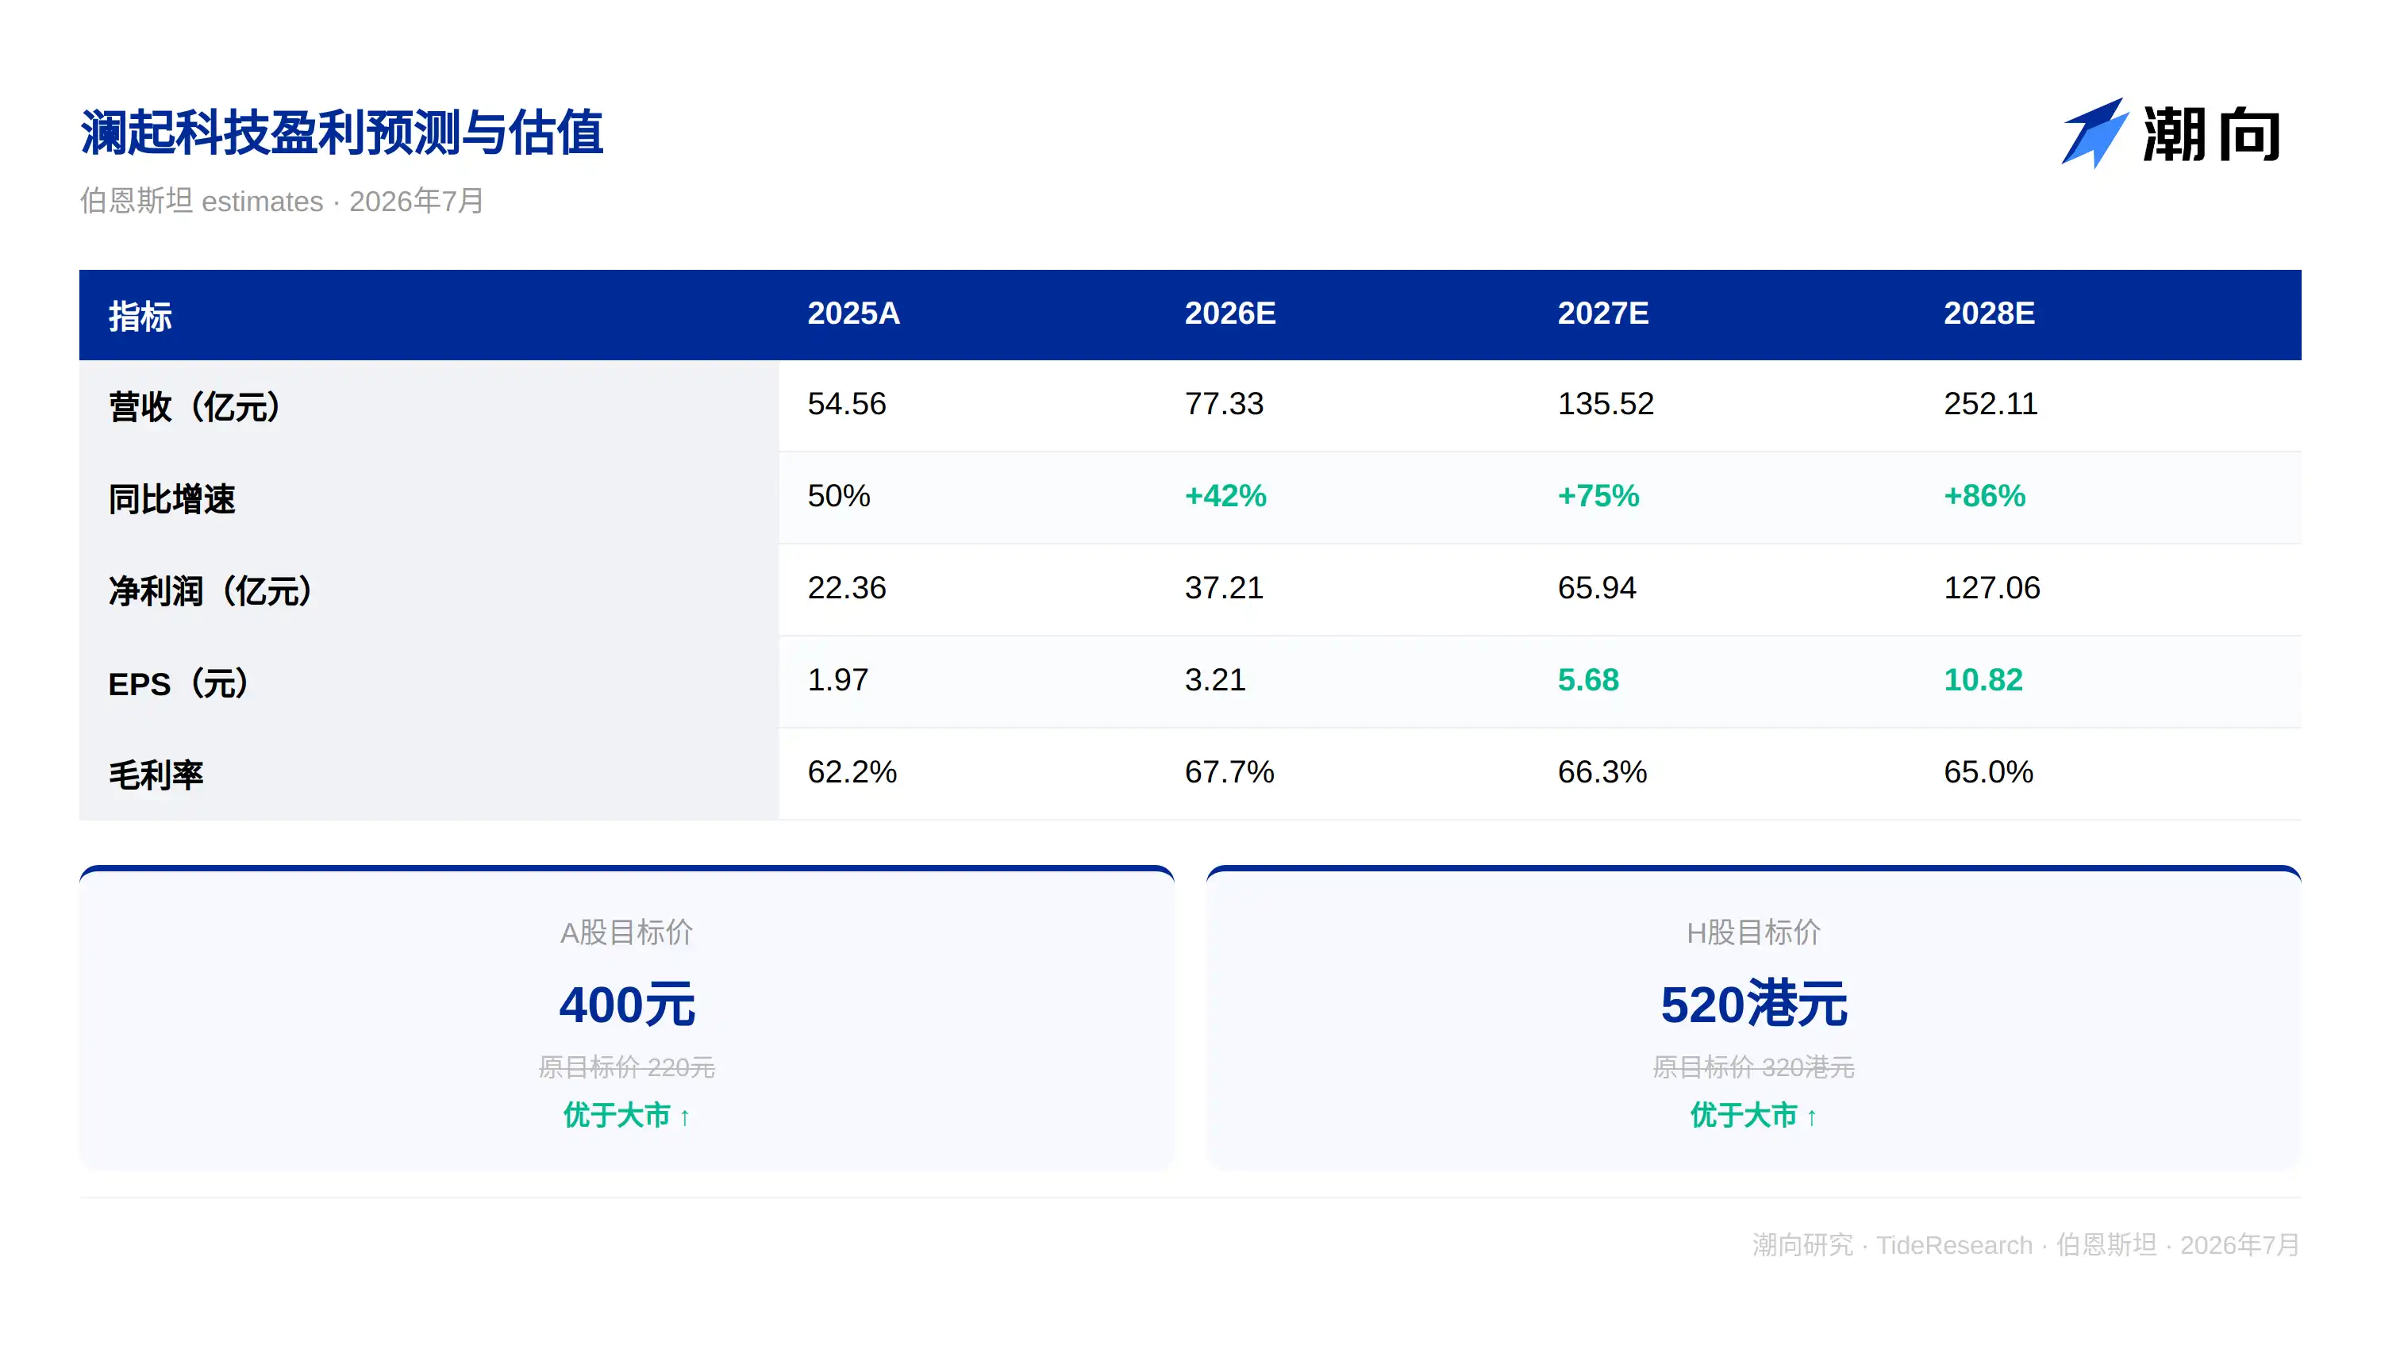Click EPS value 1.97

pos(838,680)
